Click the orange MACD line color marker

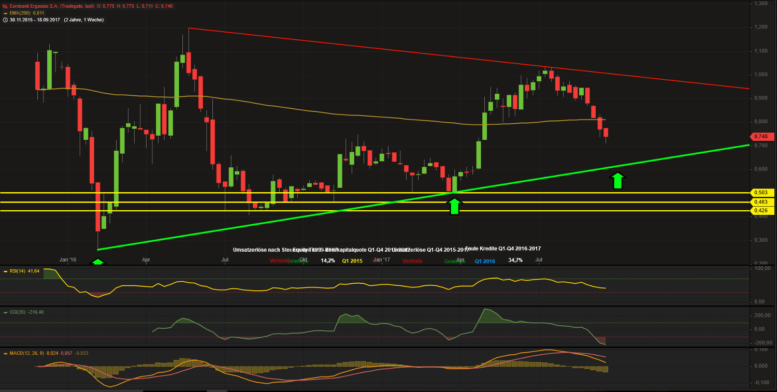pyautogui.click(x=5, y=354)
